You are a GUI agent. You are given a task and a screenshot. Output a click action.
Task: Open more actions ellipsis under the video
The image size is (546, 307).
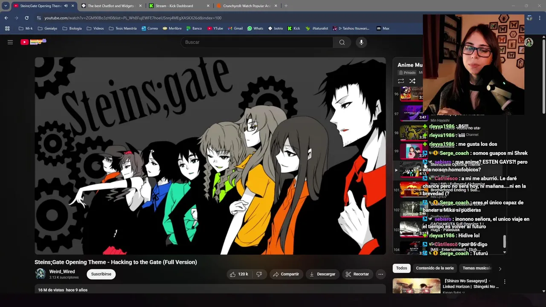381,274
